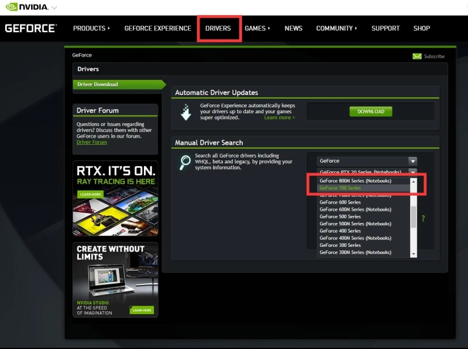Open the GeForce product type dropdown
This screenshot has height=349, width=468.
pos(367,161)
